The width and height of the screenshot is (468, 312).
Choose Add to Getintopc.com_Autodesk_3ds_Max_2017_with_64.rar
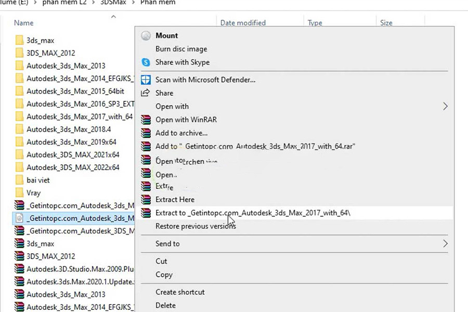(x=255, y=146)
